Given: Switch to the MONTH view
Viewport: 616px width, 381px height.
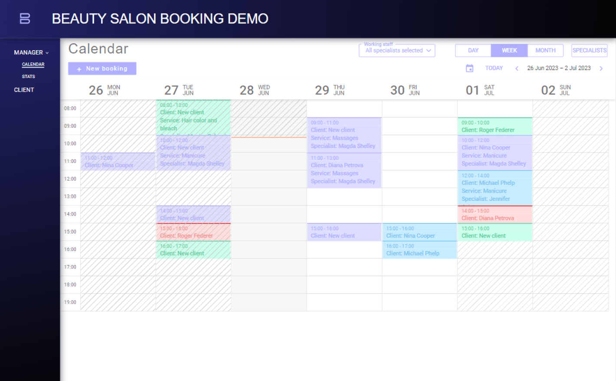Looking at the screenshot, I should [545, 50].
